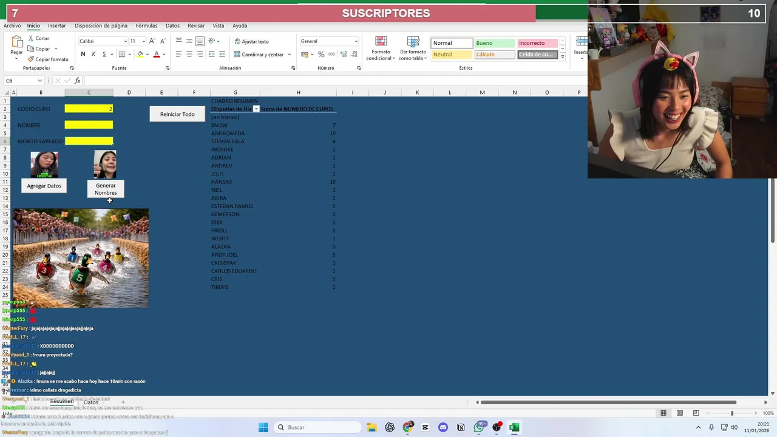Open WhatsApp from the taskbar
This screenshot has width=777, height=437.
click(x=479, y=427)
